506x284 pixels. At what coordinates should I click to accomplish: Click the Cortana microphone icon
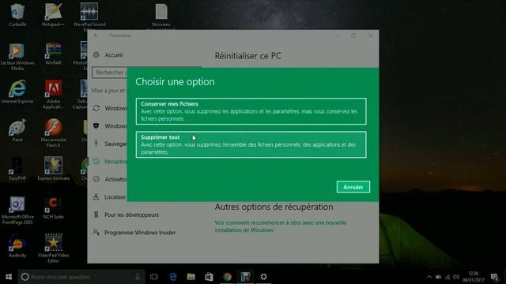point(138,277)
